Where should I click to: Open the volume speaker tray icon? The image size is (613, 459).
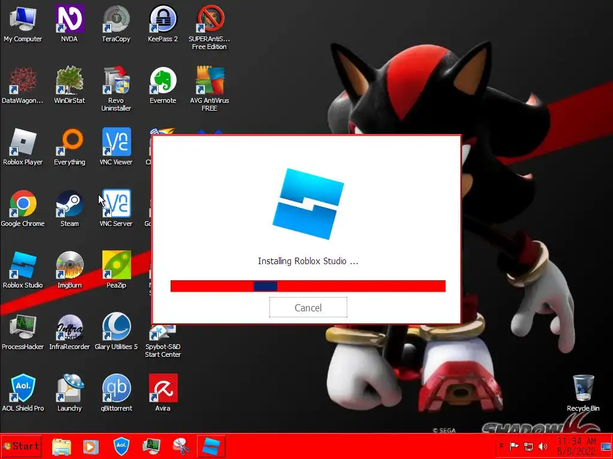click(x=543, y=446)
